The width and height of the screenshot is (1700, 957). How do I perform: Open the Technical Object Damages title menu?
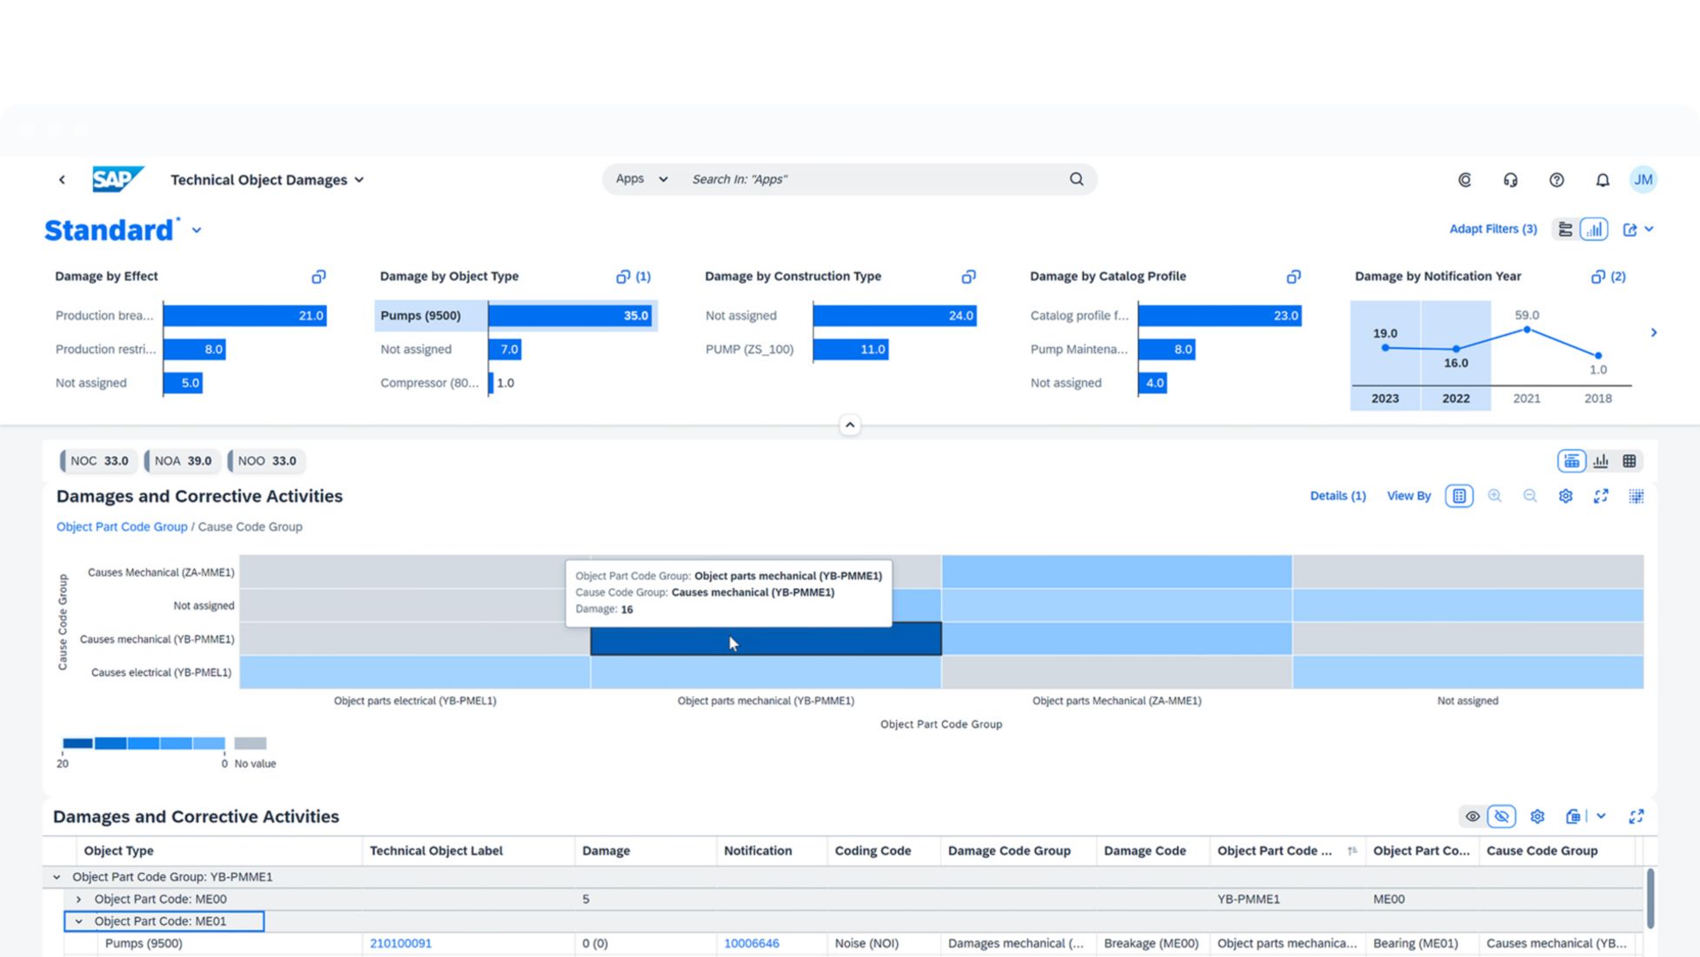pyautogui.click(x=267, y=180)
